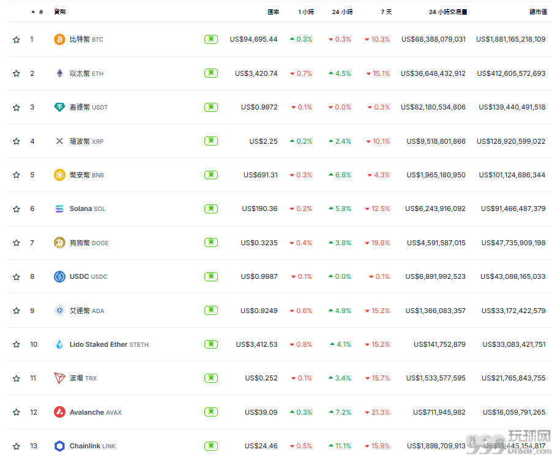The width and height of the screenshot is (552, 455).
Task: Click the AVAX 7-day change 21.3%
Action: coord(377,412)
